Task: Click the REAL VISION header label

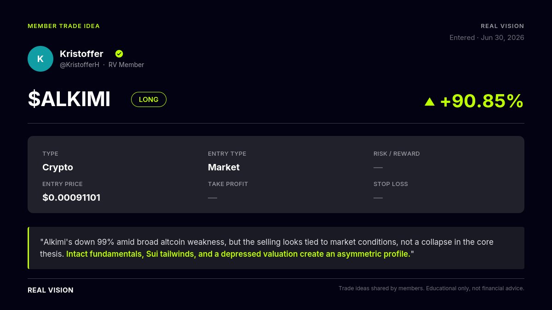Action: [502, 26]
